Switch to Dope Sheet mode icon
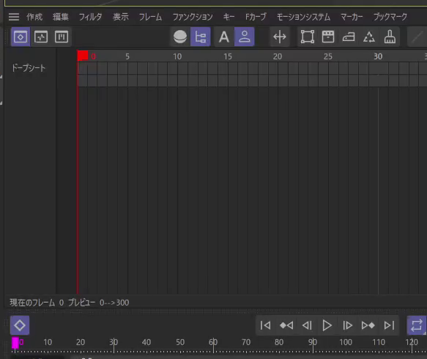The width and height of the screenshot is (427, 359). coord(21,37)
